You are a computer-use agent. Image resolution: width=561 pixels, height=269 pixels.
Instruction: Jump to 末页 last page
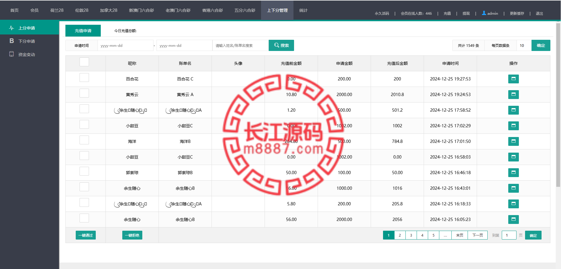pos(460,235)
